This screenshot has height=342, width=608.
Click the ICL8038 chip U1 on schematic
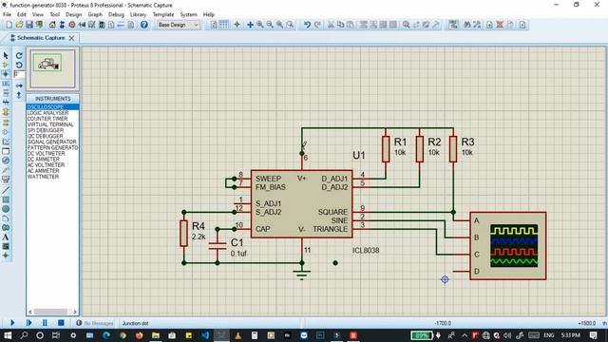point(302,203)
